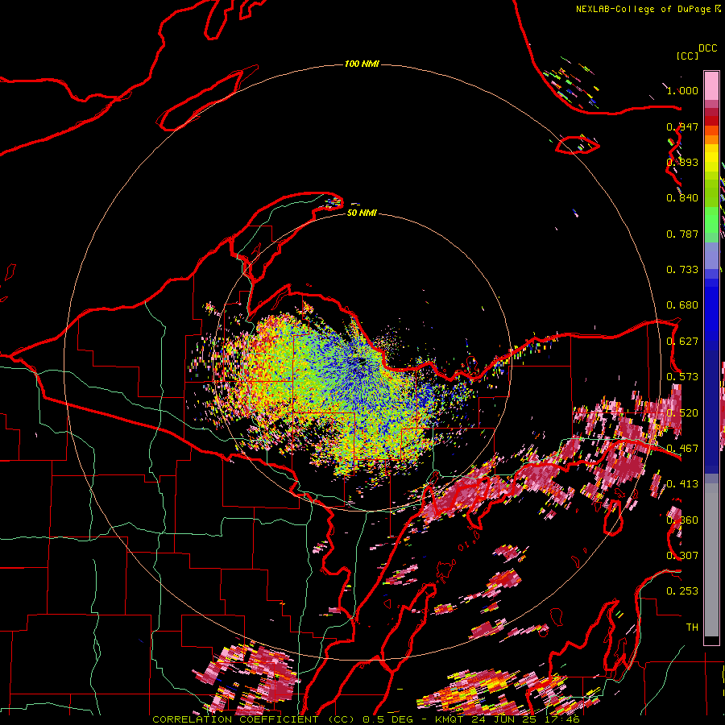Click the 0.733 legend value
Viewport: 725px width, 725px height.
(x=682, y=270)
